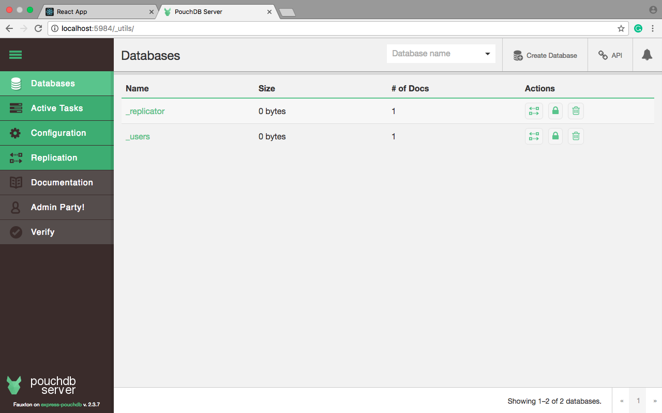
Task: Click the 0 bytes size of _replicator
Action: (272, 111)
